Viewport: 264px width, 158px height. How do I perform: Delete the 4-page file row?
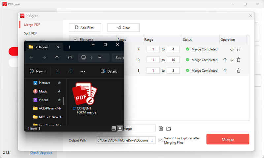click(x=238, y=49)
